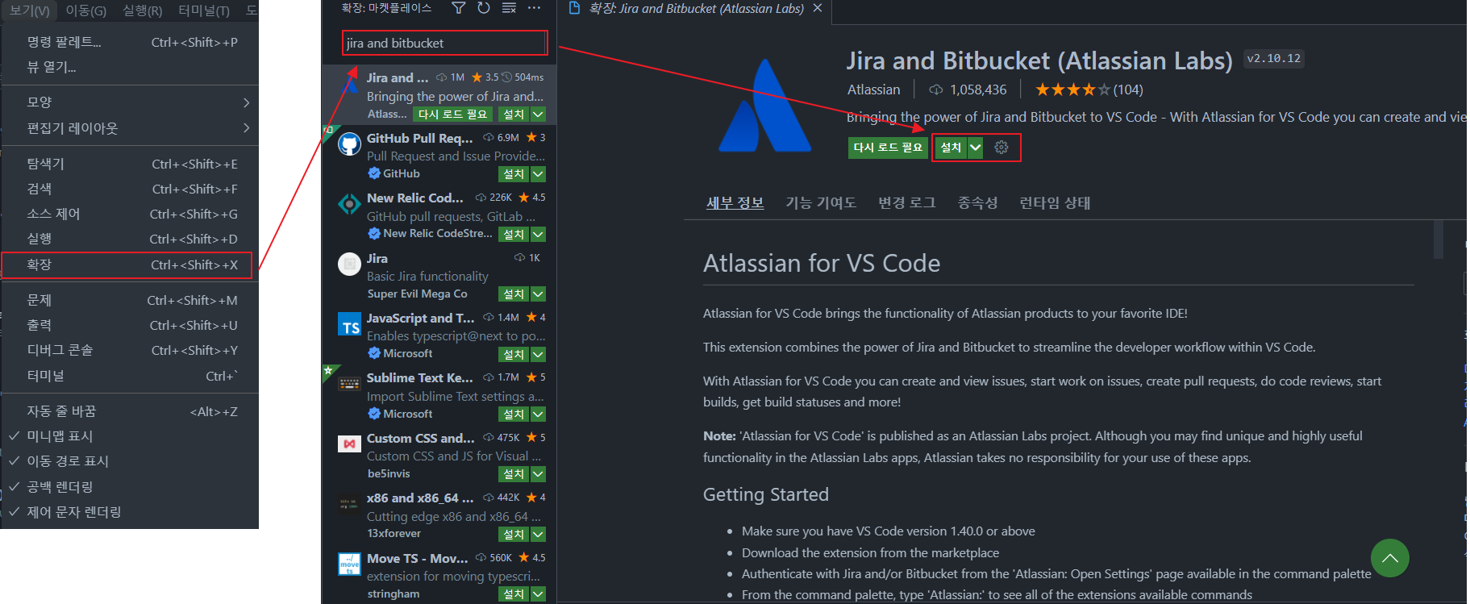
Task: Expand the 모양 submenu
Action: coord(130,102)
